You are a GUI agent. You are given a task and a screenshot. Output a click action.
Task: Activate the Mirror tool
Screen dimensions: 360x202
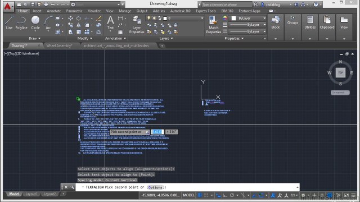coord(79,25)
